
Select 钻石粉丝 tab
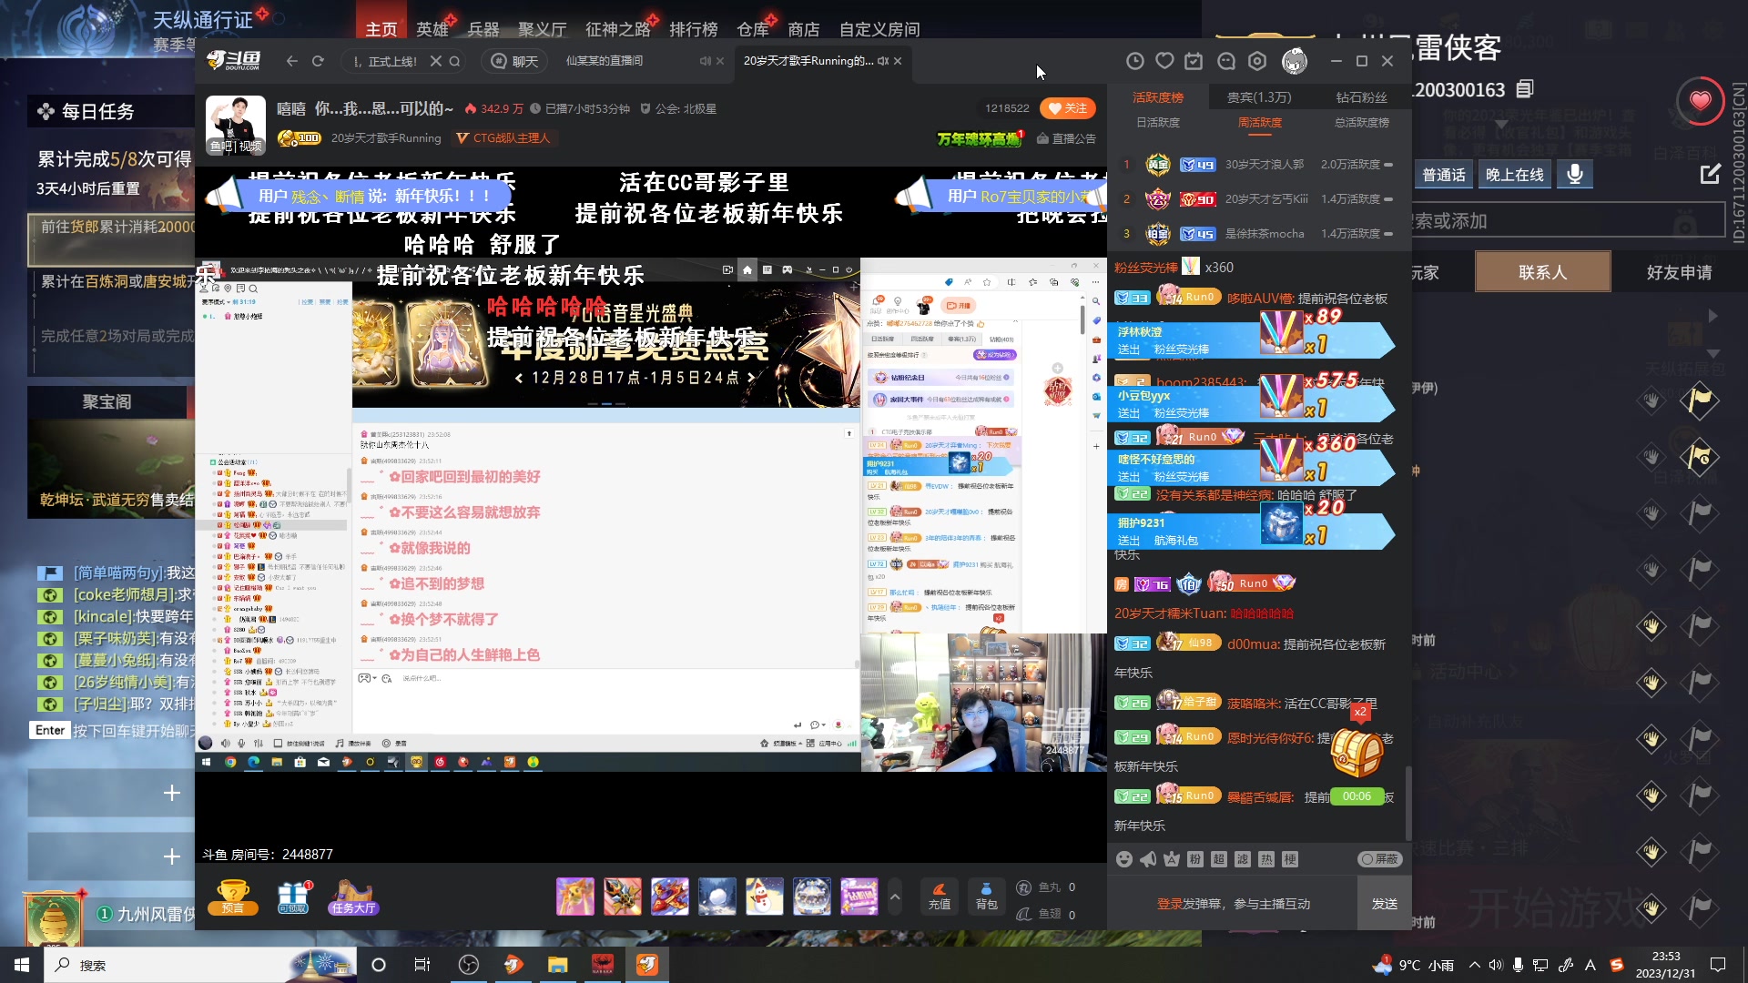point(1362,97)
